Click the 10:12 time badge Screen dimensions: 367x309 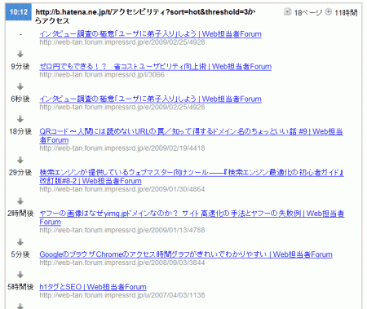click(x=19, y=12)
